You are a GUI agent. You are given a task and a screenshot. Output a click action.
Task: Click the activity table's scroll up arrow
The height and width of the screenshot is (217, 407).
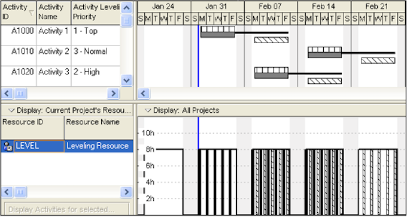click(x=126, y=8)
